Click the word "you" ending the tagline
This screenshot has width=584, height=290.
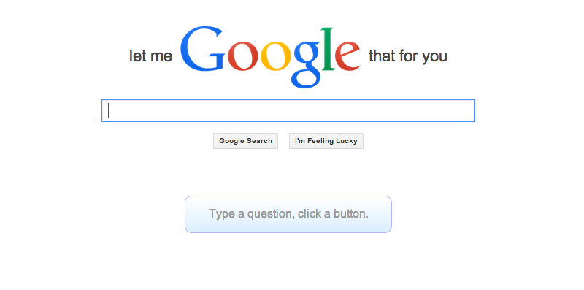(434, 58)
